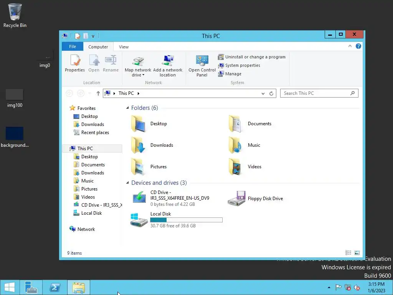Select the CD Drive IR3_SSS_X64FREE item
The width and height of the screenshot is (393, 295).
pos(171,198)
